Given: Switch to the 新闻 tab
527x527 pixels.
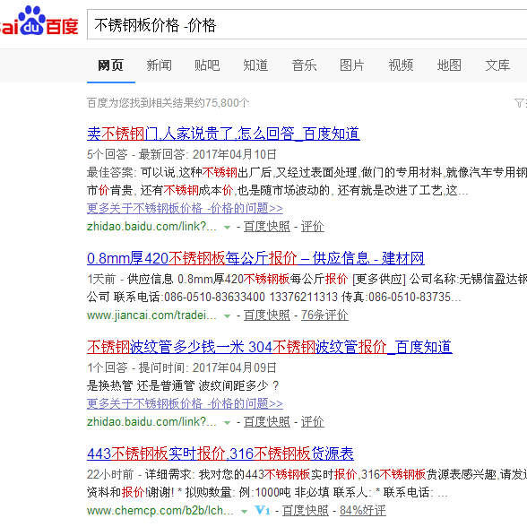Looking at the screenshot, I should point(160,65).
